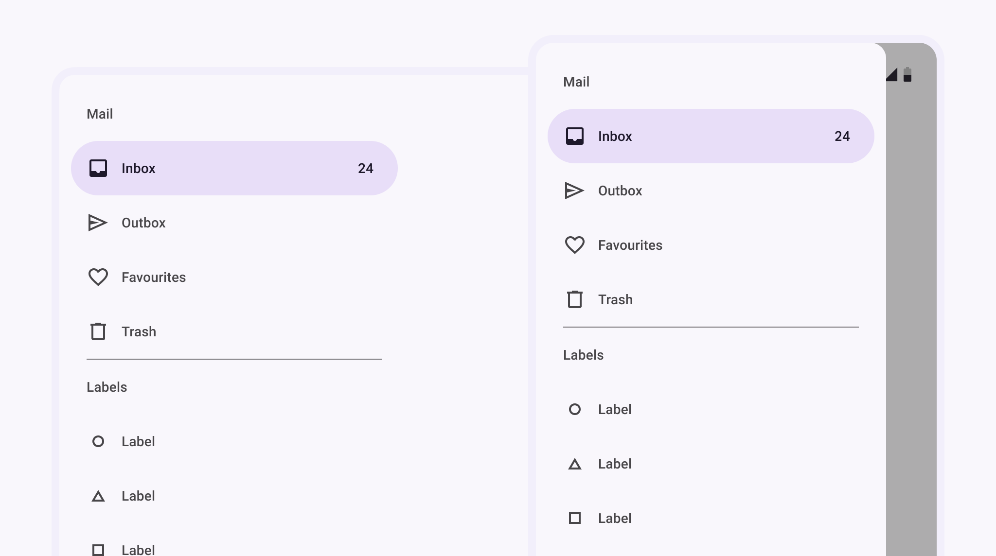Click the 24 unread count badge on Inbox

366,169
